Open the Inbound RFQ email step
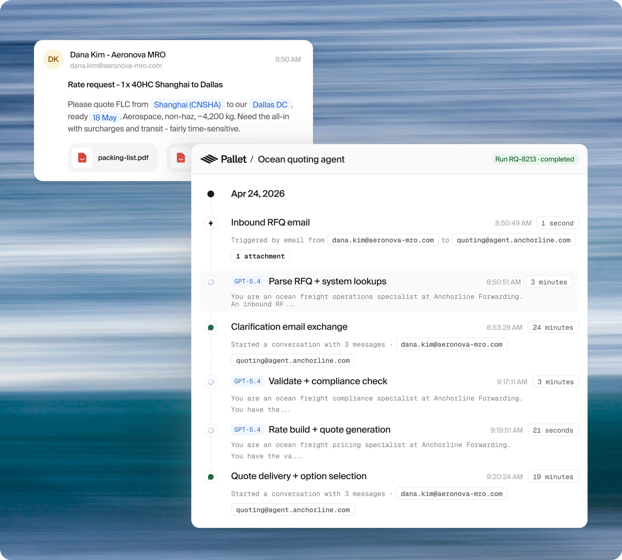Viewport: 622px width, 560px height. click(270, 223)
